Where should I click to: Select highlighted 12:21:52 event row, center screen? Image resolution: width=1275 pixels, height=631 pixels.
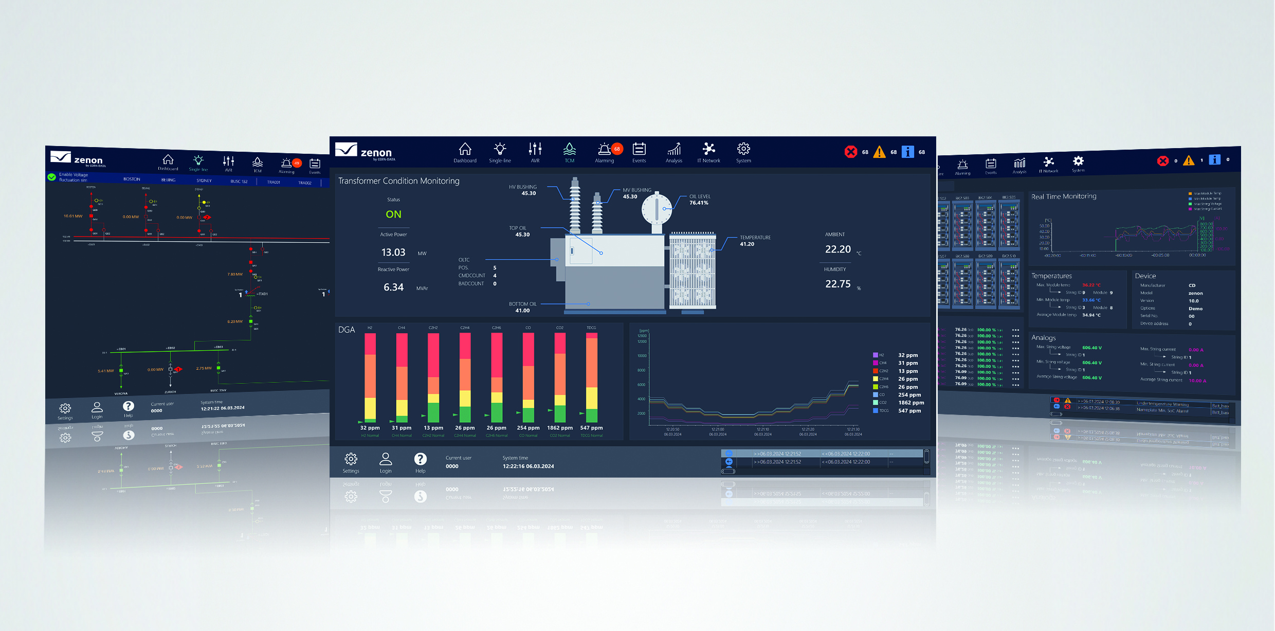[822, 454]
